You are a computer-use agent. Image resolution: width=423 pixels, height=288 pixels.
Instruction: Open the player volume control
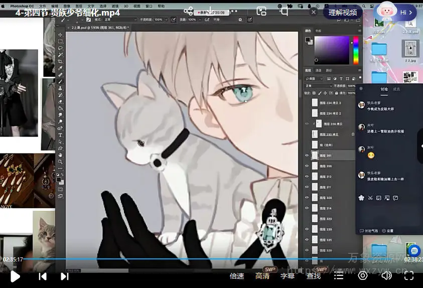[386, 275]
